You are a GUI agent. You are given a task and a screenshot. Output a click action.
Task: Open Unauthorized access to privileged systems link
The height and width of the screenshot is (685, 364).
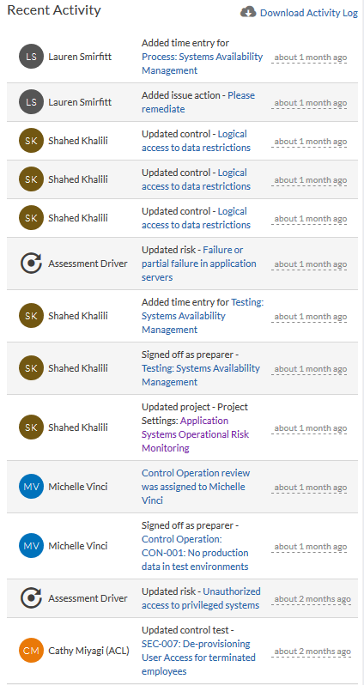201,598
